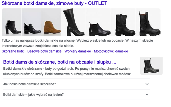Open the 'Skórzane botki damskie, zimowe buty - OUTLET' result
This screenshot has height=107, width=171.
pos(55,3)
